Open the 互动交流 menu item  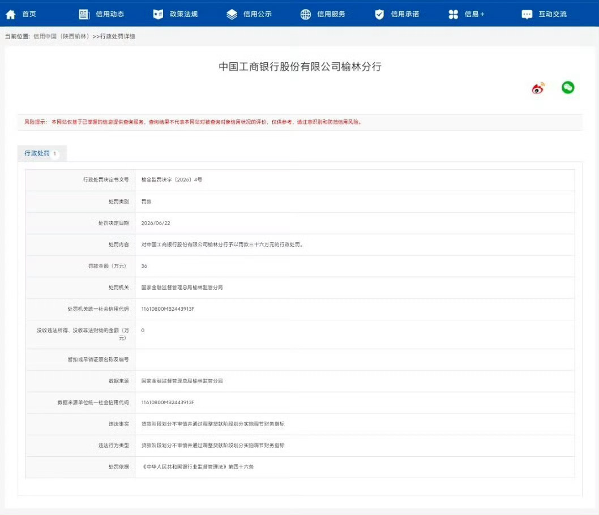553,14
